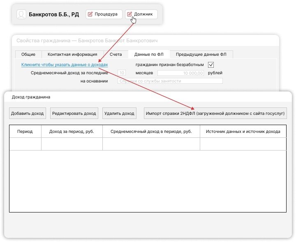Screen dimensions: 296x242
Task: Click Среднемесячный доход в периоде column header
Action: [151, 131]
